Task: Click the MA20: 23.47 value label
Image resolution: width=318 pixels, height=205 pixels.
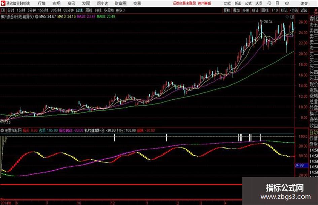Action: (x=86, y=16)
